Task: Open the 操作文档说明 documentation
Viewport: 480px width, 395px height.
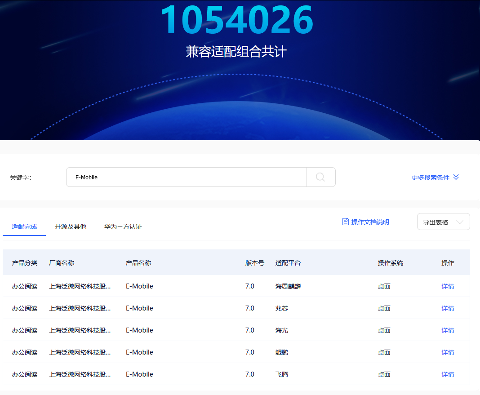Action: (x=369, y=222)
